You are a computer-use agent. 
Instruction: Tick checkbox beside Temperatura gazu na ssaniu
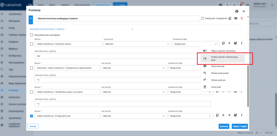[x=31, y=92]
